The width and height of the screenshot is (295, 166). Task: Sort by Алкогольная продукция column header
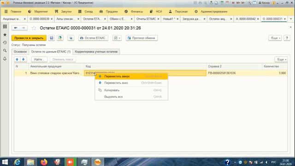point(56,66)
